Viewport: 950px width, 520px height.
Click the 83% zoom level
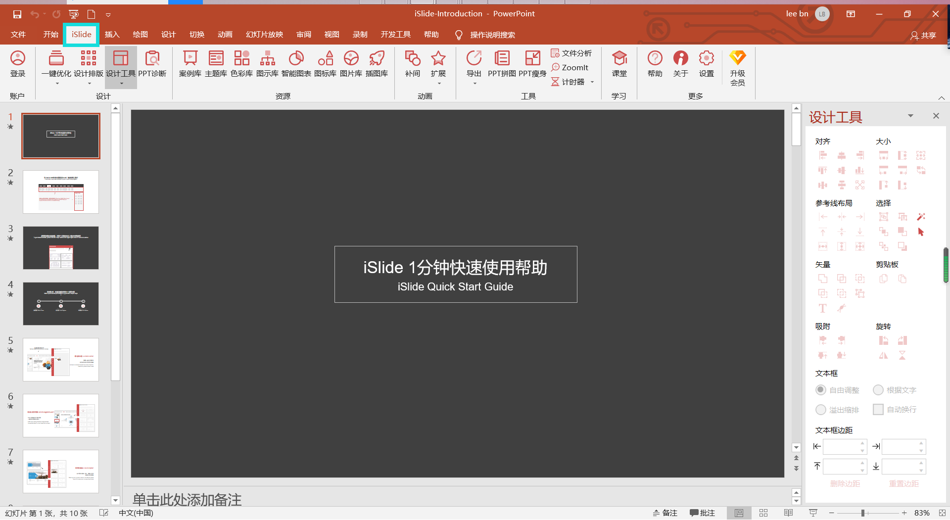[921, 513]
